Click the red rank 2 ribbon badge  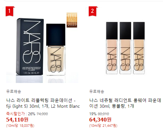[92, 11]
